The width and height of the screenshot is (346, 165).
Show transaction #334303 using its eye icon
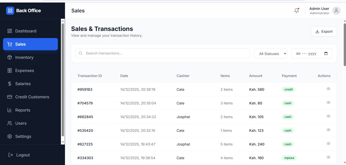[x=328, y=157]
